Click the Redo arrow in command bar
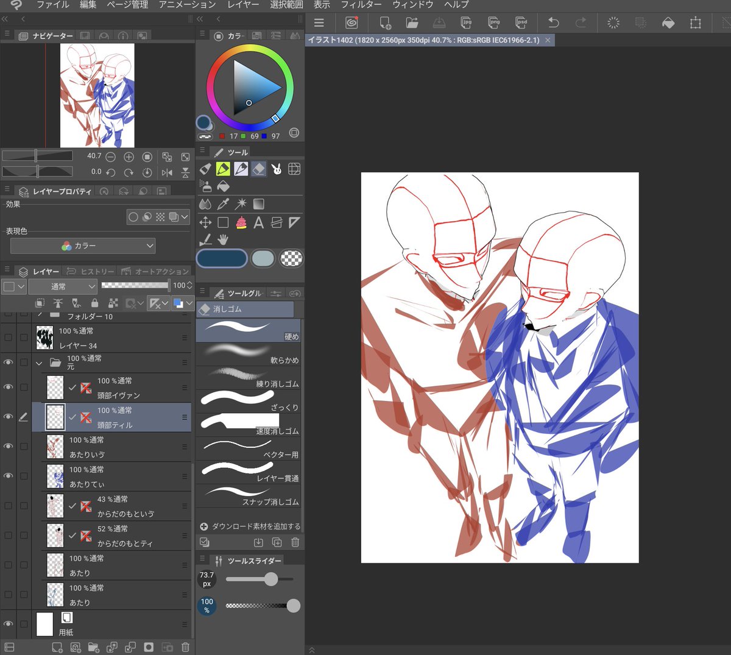731x655 pixels. point(581,23)
